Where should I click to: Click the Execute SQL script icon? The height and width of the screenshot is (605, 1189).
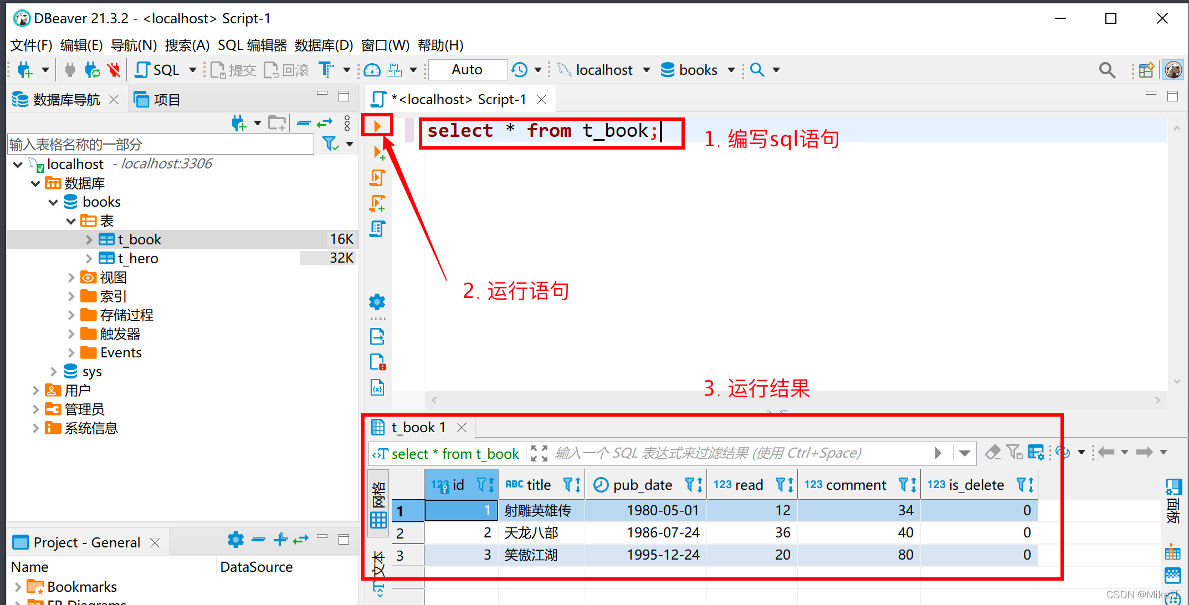tap(377, 178)
